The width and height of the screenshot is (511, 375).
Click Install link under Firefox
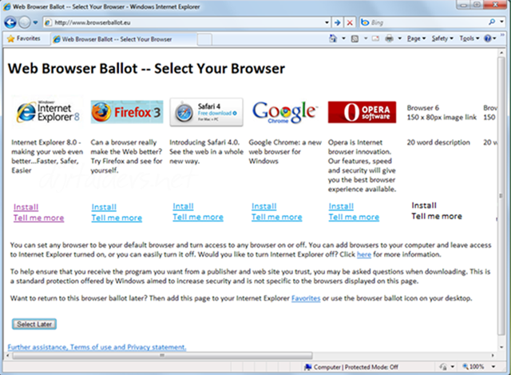tap(104, 207)
